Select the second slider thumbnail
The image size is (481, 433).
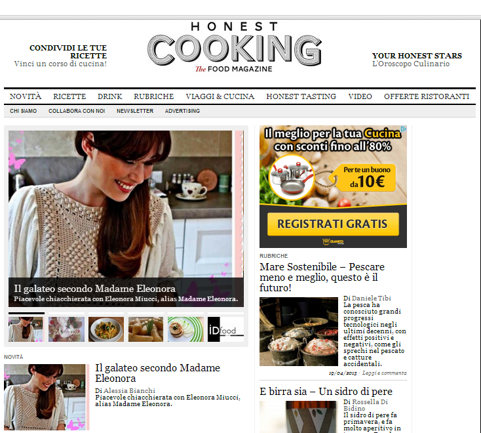click(x=66, y=329)
